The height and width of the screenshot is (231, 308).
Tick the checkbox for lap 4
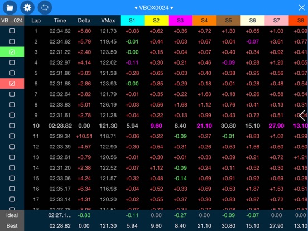click(x=12, y=62)
